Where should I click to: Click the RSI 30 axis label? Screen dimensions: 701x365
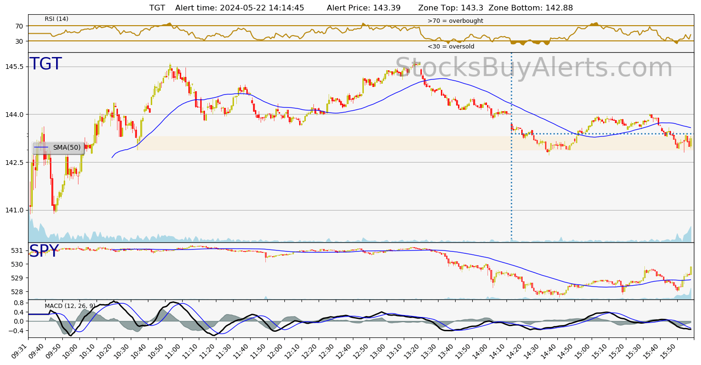point(19,41)
